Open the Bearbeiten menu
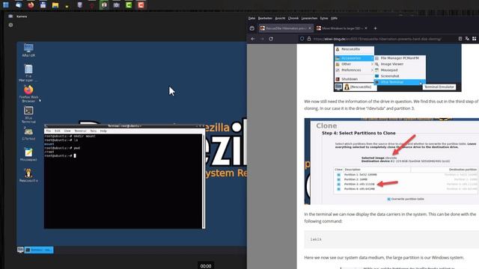The width and height of the screenshot is (479, 269). (265, 18)
